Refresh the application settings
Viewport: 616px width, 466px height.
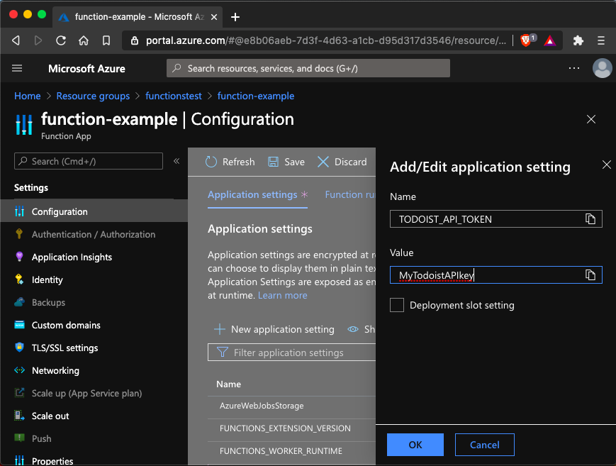230,162
